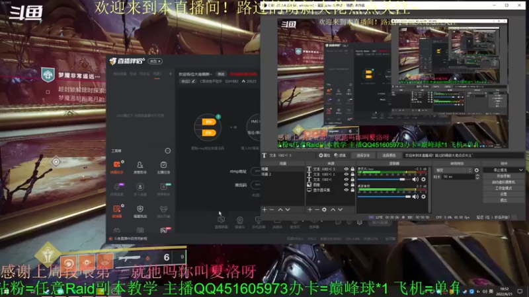Select the orange-underlined scene tab in 直播伴侣
The width and height of the screenshot is (529, 297).
[157, 74]
